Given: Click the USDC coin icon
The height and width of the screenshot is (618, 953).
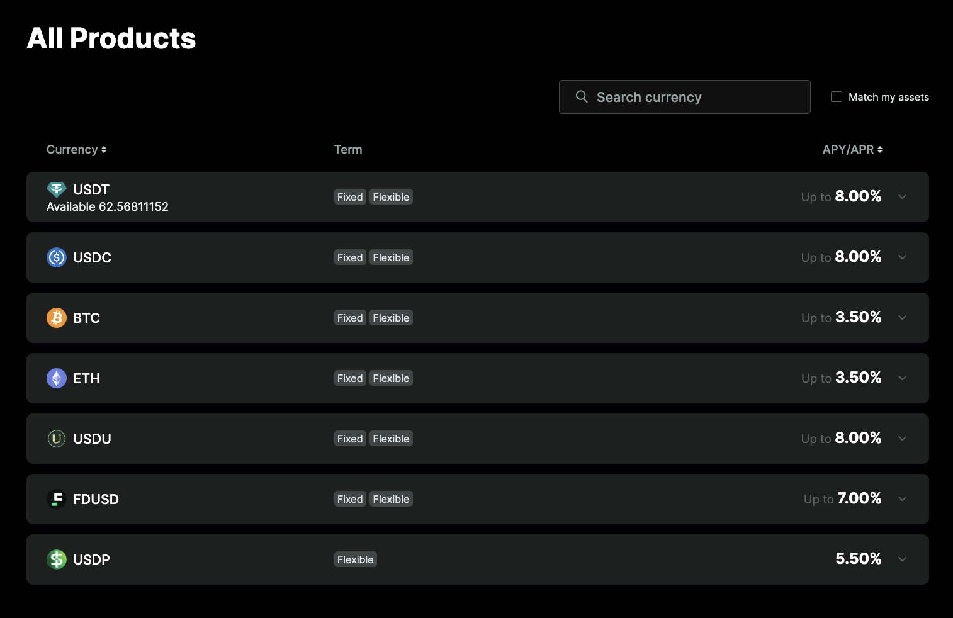Looking at the screenshot, I should (x=57, y=257).
